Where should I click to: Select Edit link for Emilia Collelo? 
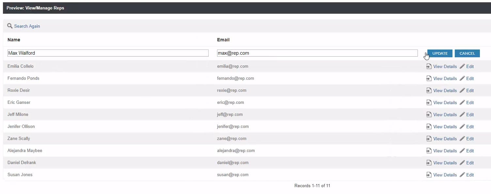click(x=470, y=66)
